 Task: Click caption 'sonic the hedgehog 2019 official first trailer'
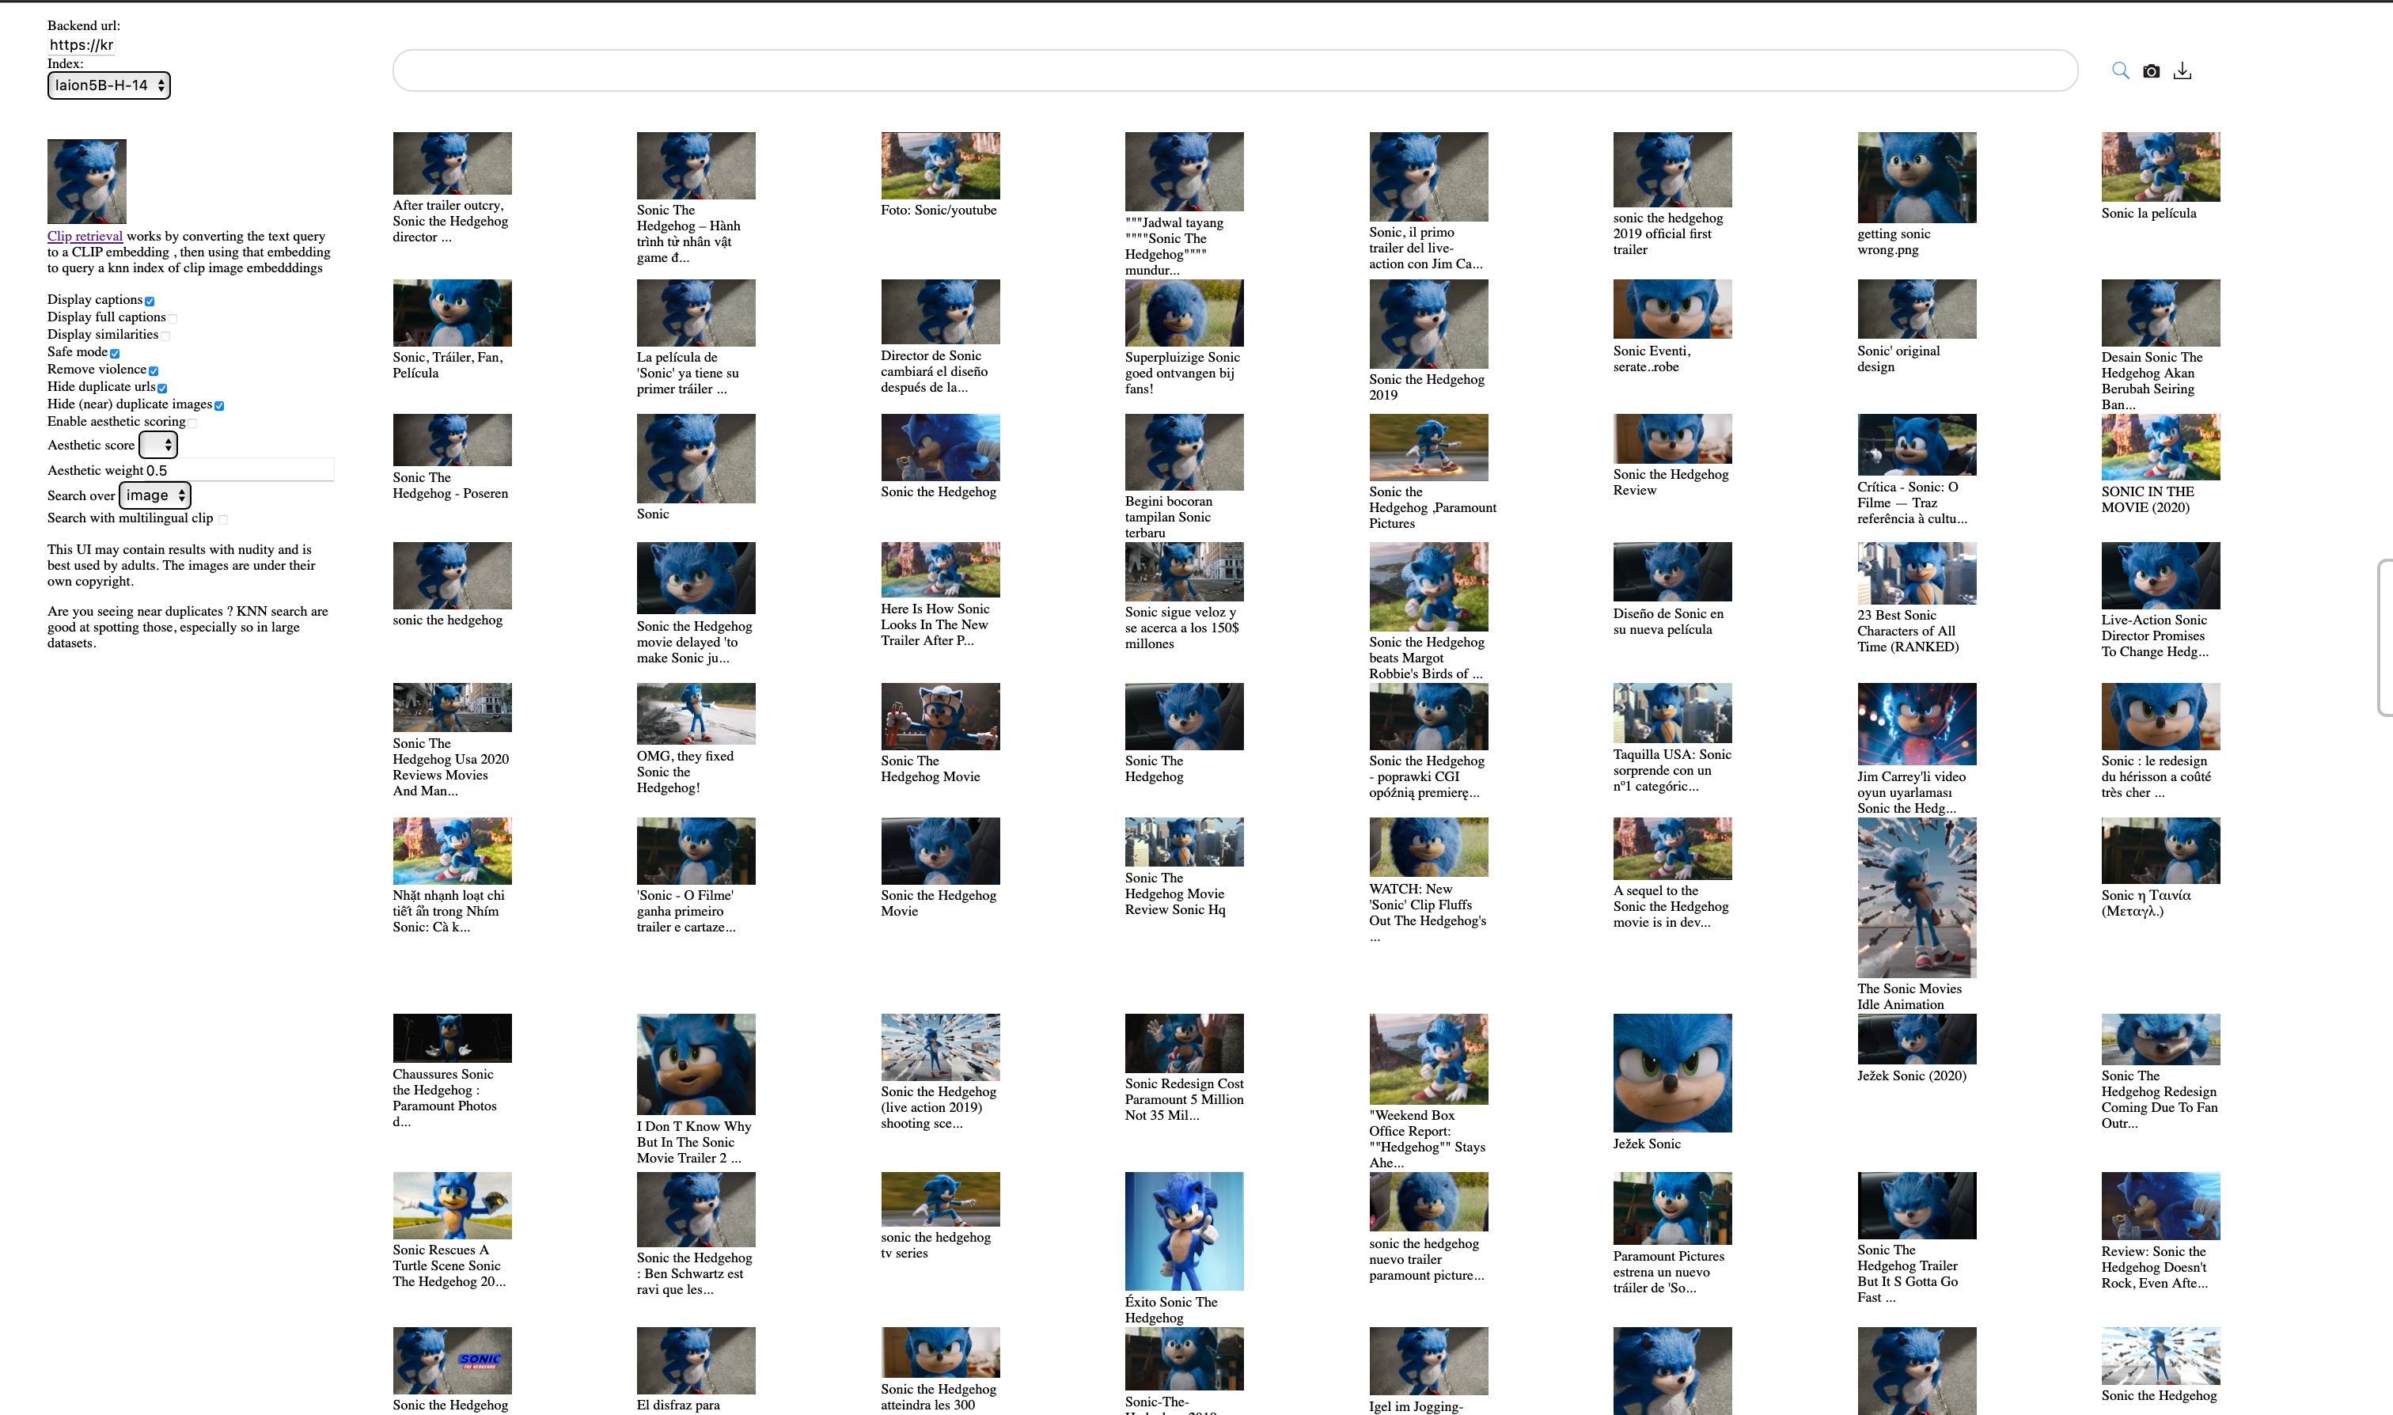point(1667,233)
